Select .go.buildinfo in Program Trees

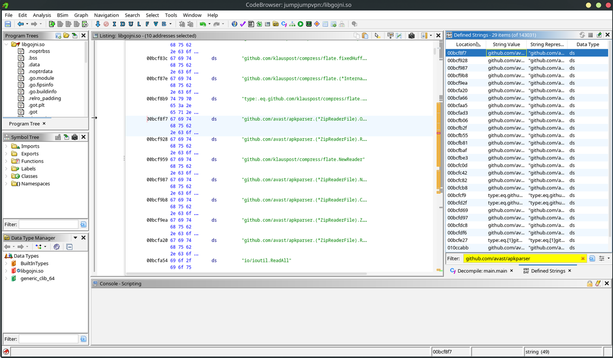pyautogui.click(x=41, y=91)
